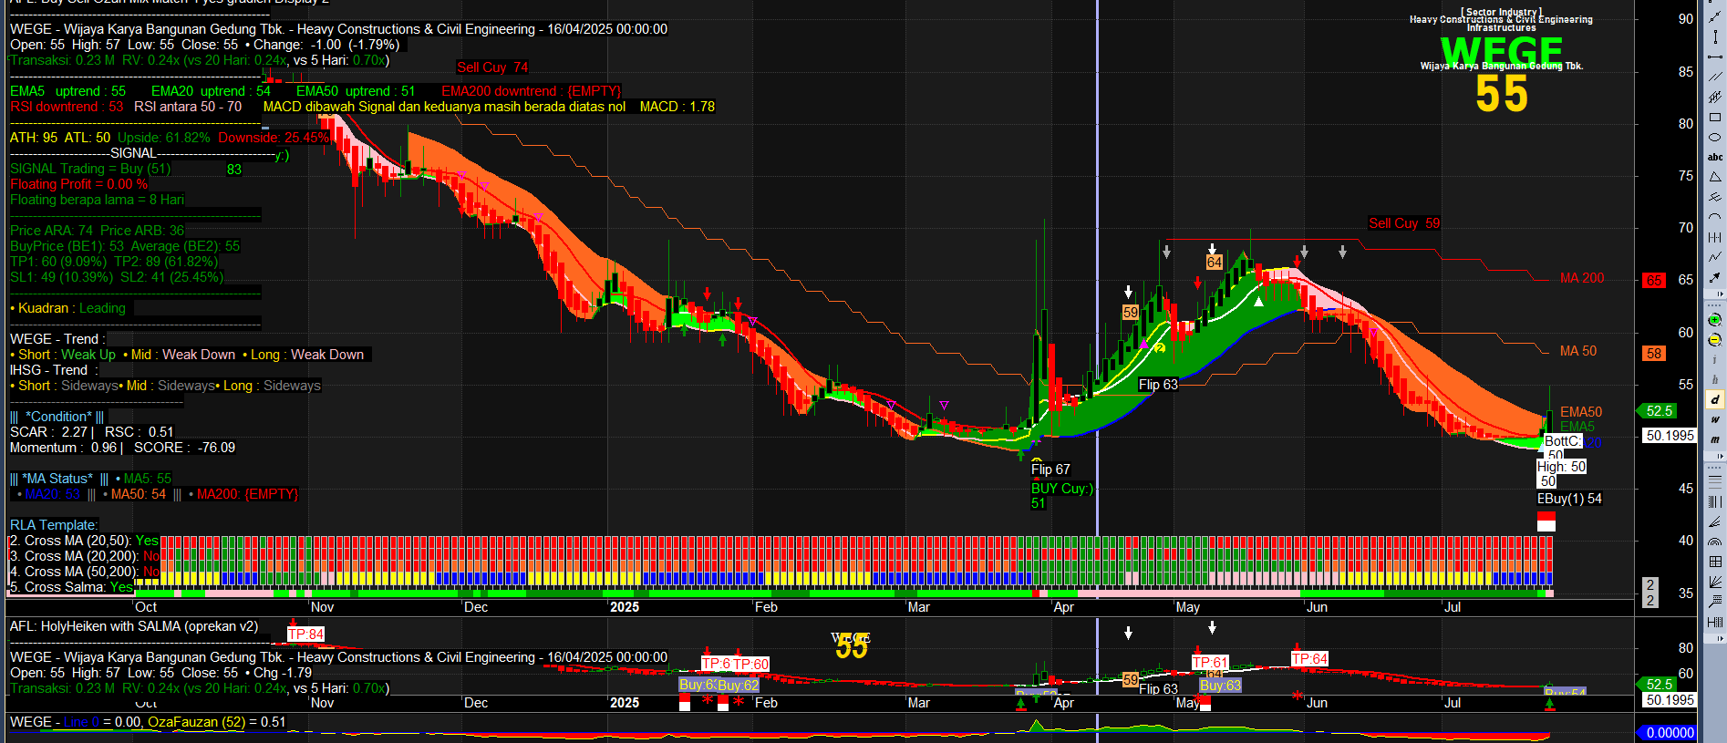This screenshot has width=1727, height=743.
Task: Select the Gann square grid tool
Action: pyautogui.click(x=1715, y=562)
